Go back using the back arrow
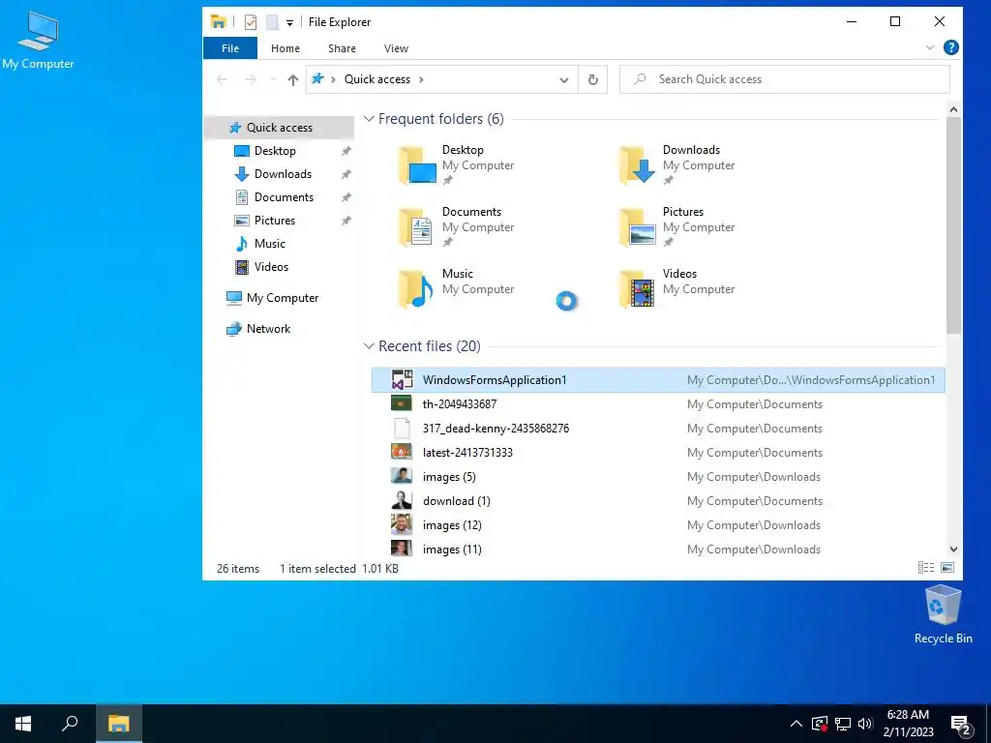The width and height of the screenshot is (991, 743). click(222, 79)
